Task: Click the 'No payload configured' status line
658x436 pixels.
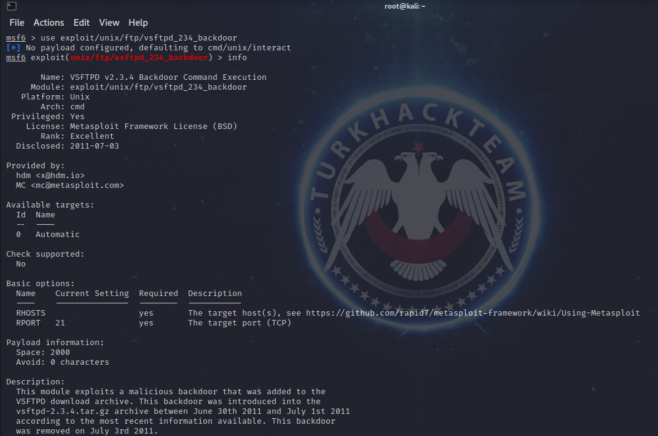Action: coord(149,48)
